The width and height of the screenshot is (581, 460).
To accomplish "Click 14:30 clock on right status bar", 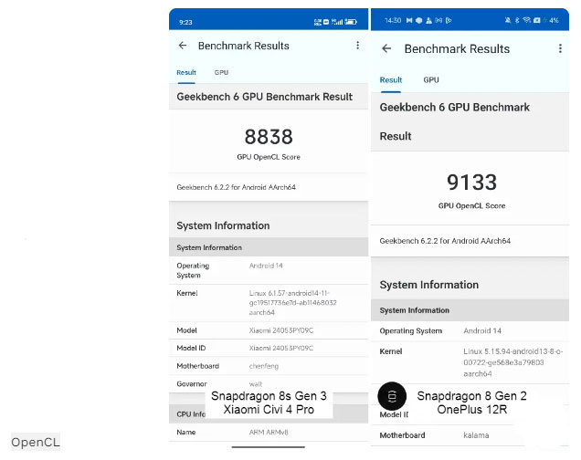I will point(393,20).
